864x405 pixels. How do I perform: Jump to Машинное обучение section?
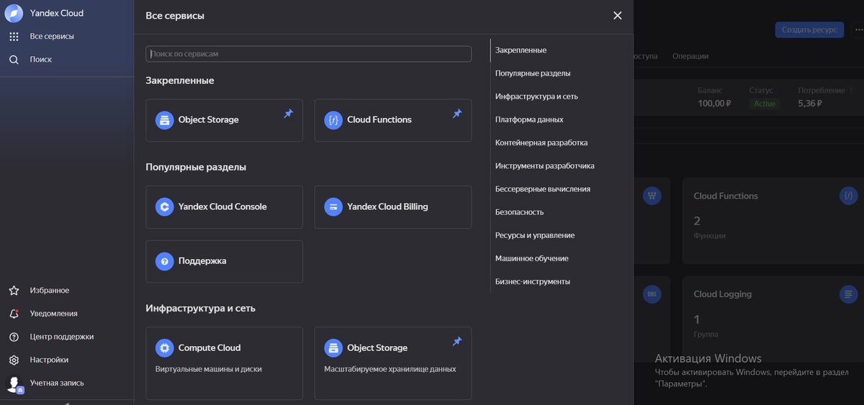coord(532,258)
